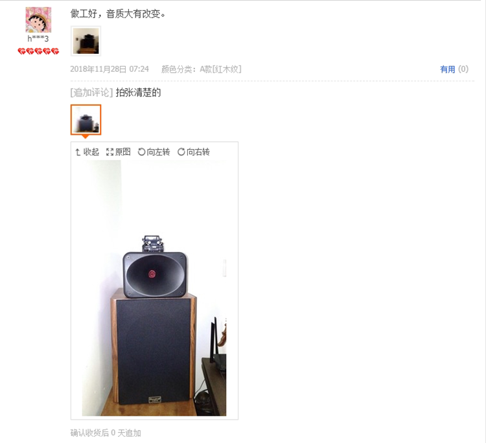Click the review date 2018年11月28日 07:24
Viewport: 486px width, 443px height.
tap(110, 69)
